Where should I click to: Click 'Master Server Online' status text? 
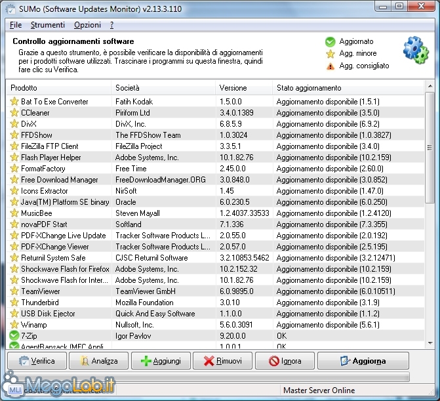point(319,390)
